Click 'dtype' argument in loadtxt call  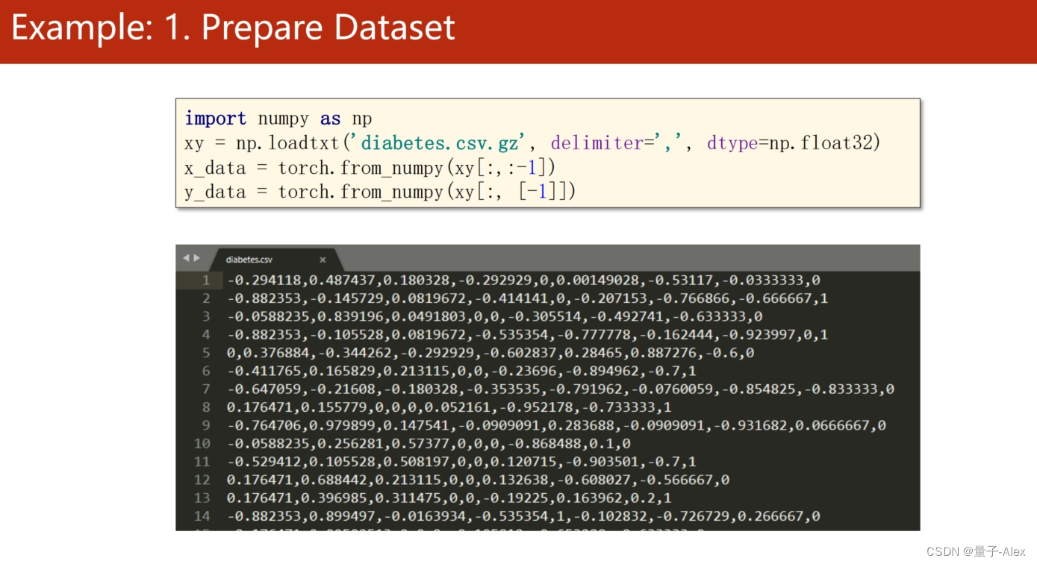point(732,143)
